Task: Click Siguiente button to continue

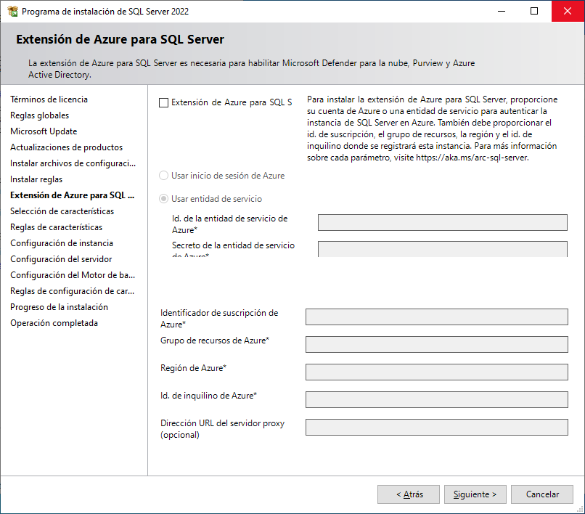Action: [x=475, y=494]
